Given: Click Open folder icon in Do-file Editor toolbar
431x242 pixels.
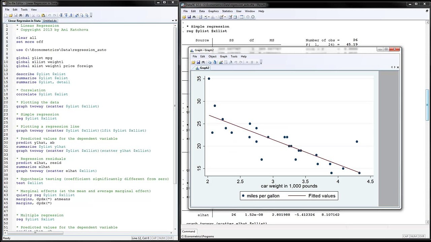Looking at the screenshot, I should coord(11,15).
